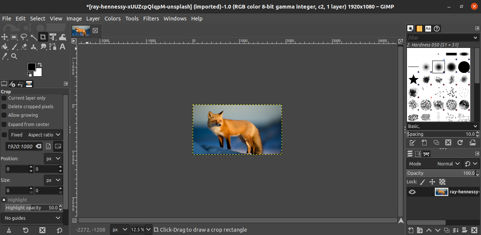Activate the Bucket Fill tool
The height and width of the screenshot is (235, 481).
pos(4,46)
